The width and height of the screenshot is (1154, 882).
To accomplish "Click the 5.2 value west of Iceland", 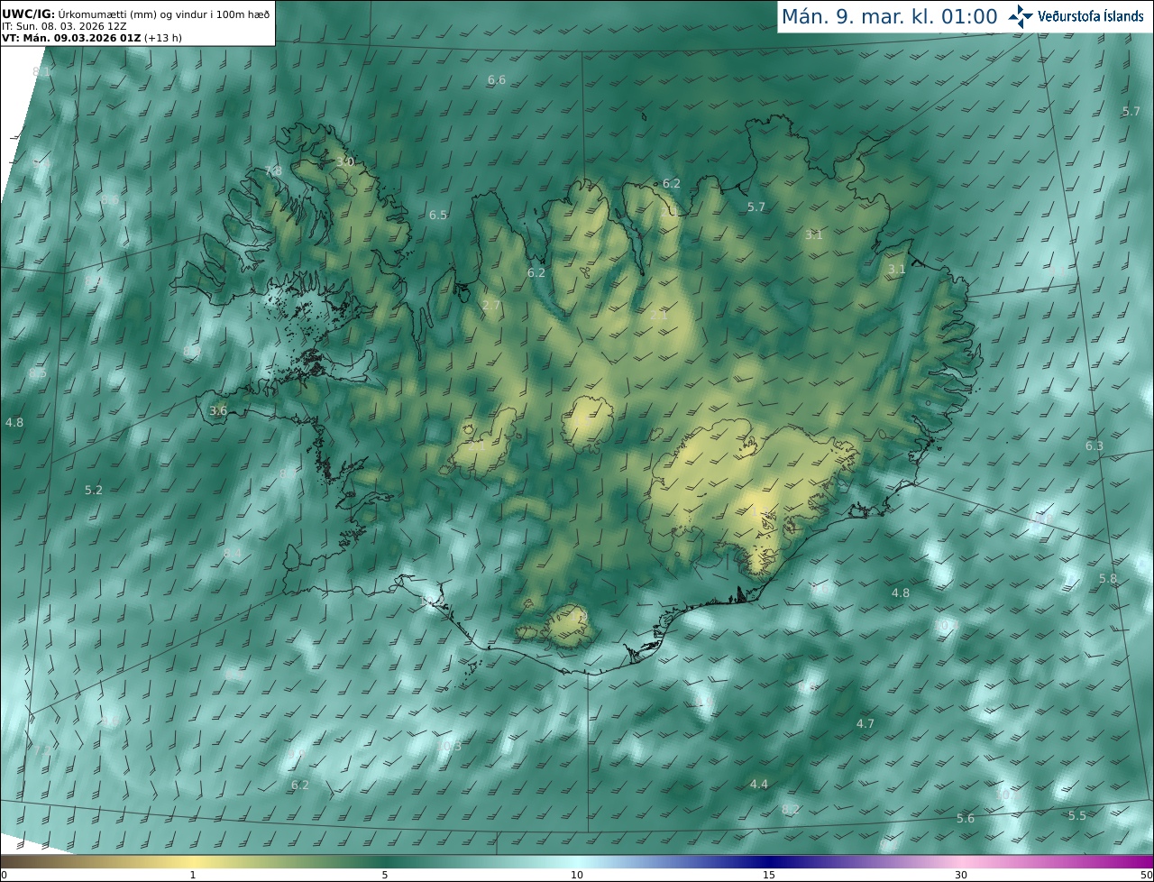I will click(94, 490).
